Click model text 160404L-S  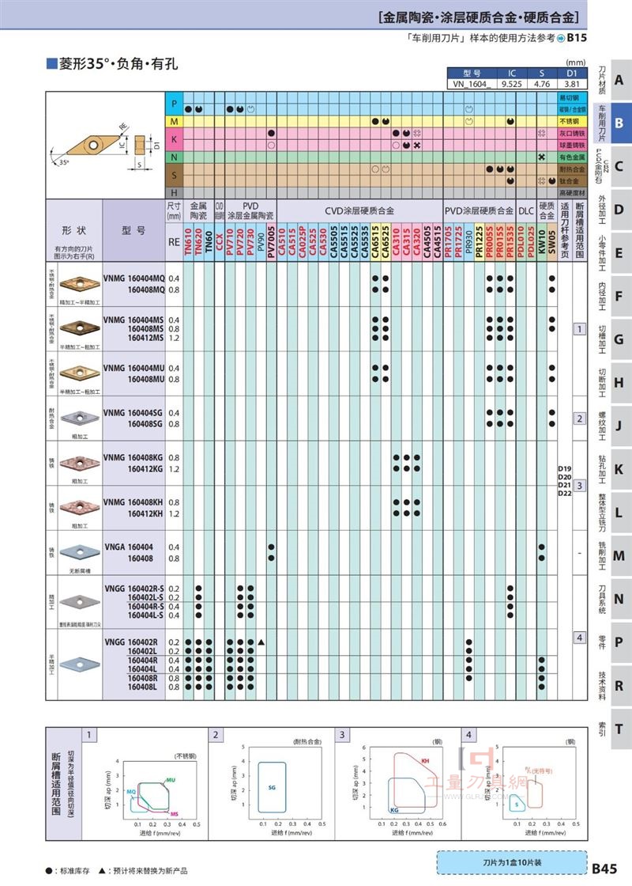pyautogui.click(x=145, y=615)
